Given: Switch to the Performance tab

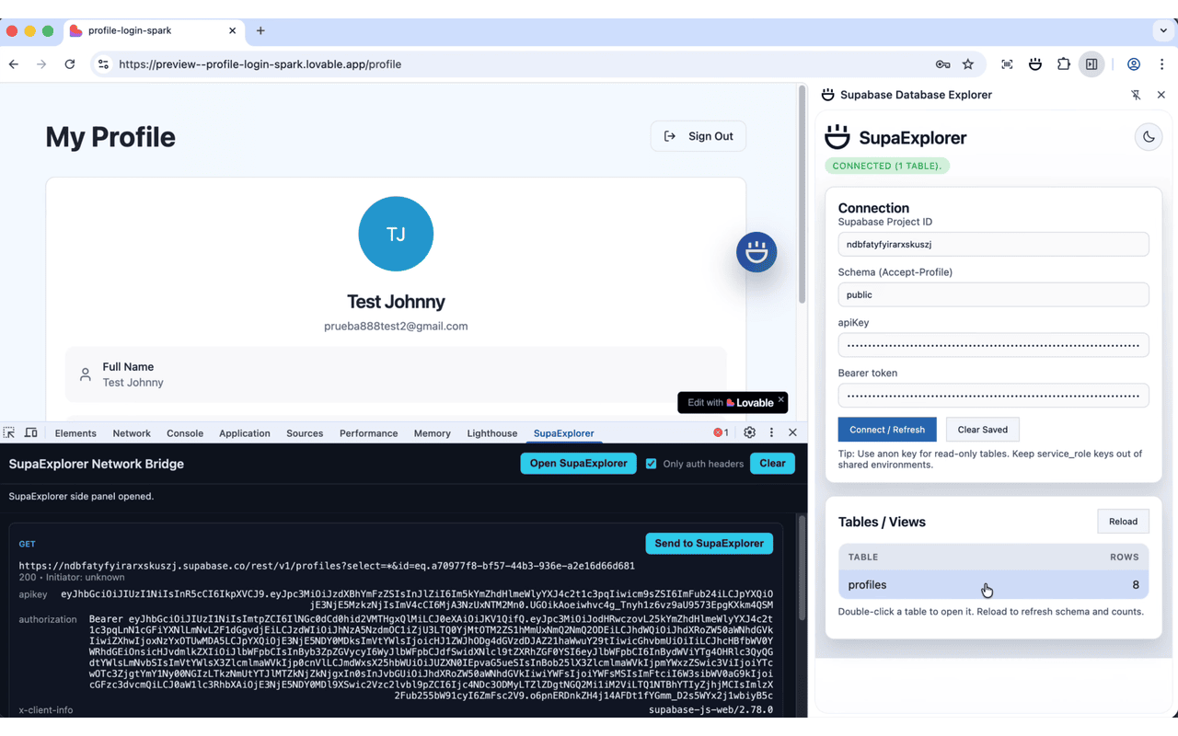Looking at the screenshot, I should coord(369,433).
